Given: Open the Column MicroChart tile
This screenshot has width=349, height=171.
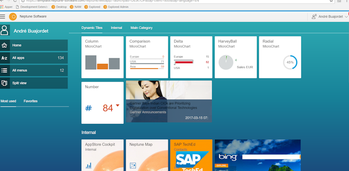Looking at the screenshot, I should pyautogui.click(x=103, y=57).
